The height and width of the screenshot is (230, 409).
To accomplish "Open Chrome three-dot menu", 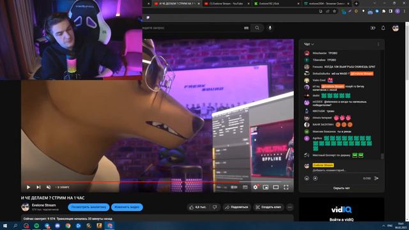I will 405,11.
